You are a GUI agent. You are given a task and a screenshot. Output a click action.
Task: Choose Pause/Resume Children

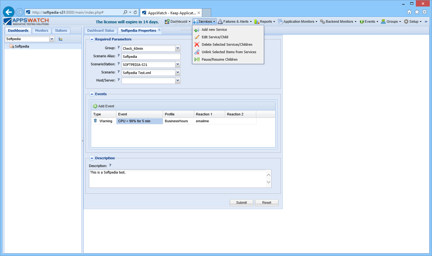(x=228, y=59)
